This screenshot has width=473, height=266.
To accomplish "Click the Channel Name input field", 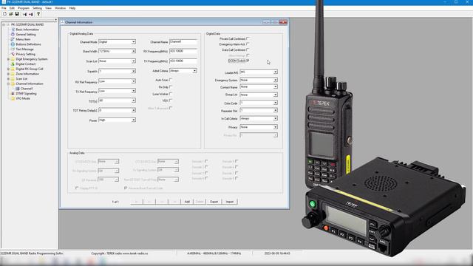I will [183, 42].
